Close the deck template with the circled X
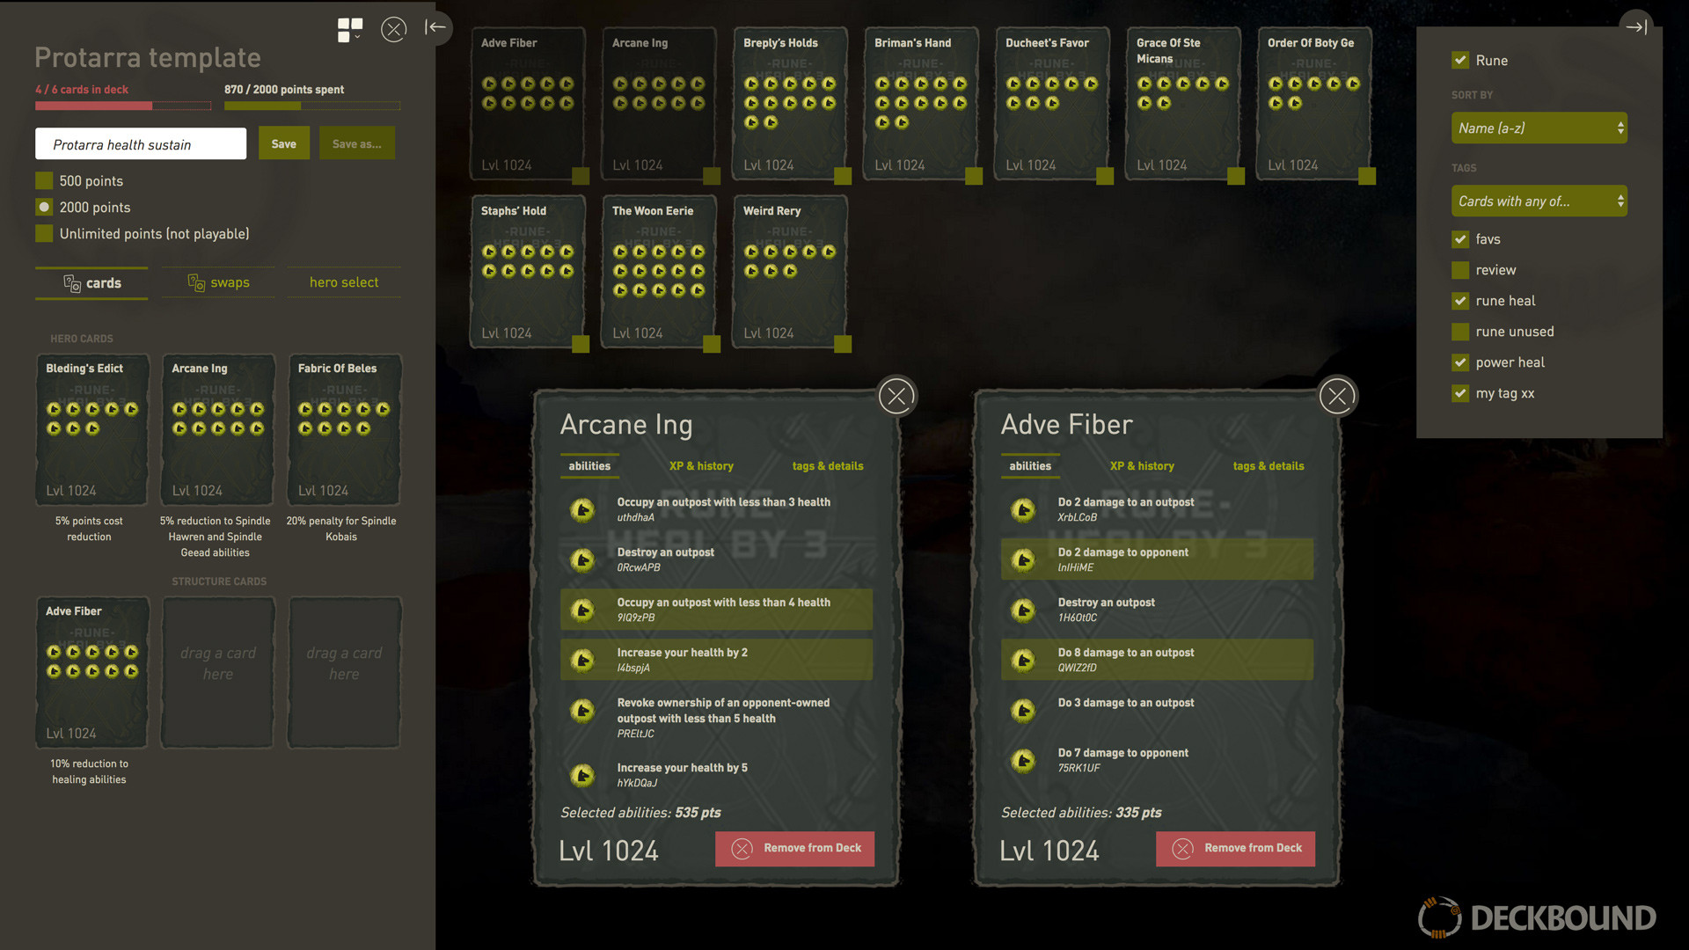The height and width of the screenshot is (950, 1689). coord(393,30)
